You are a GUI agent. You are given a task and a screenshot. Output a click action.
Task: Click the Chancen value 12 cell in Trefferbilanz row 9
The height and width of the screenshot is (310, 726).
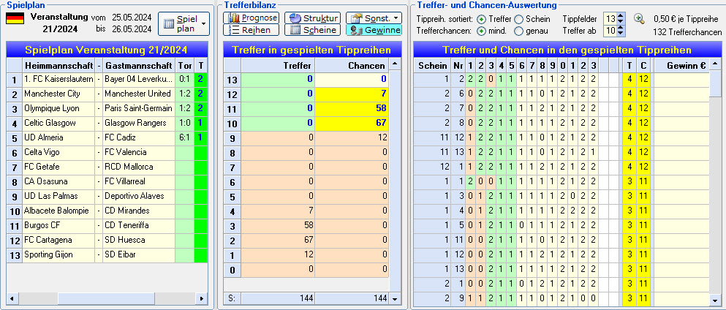[352, 138]
